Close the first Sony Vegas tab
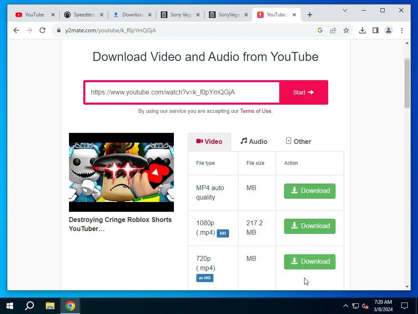The image size is (418, 314). [198, 15]
